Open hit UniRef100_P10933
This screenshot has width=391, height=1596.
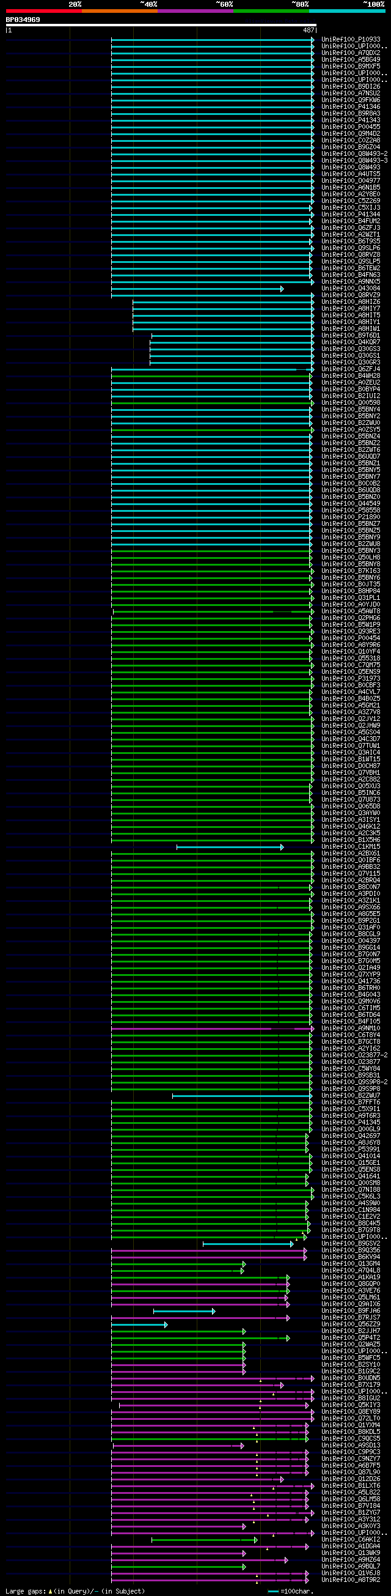point(350,40)
